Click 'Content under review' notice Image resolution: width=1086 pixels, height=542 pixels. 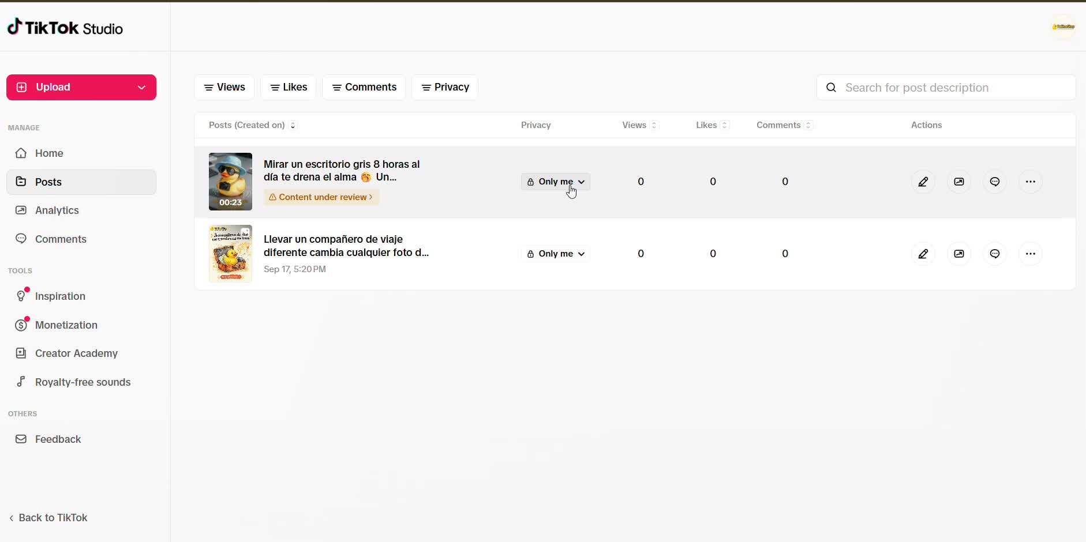tap(321, 197)
